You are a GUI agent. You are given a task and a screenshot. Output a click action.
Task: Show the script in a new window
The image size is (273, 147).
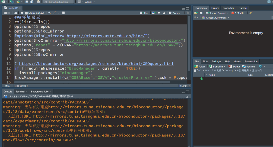pyautogui.click(x=15, y=13)
